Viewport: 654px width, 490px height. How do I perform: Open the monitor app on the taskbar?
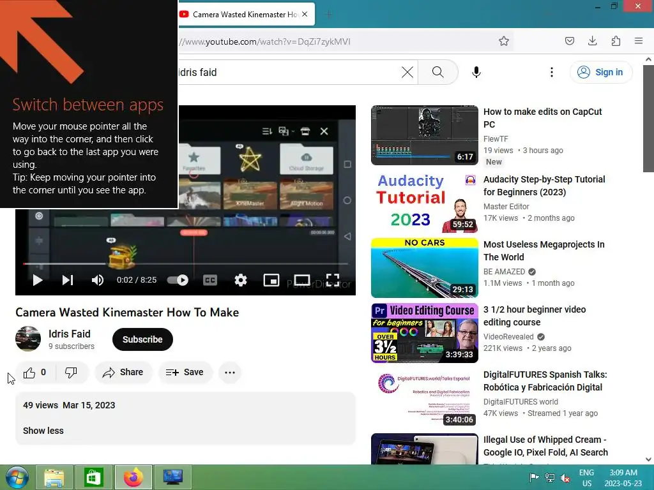click(x=172, y=477)
